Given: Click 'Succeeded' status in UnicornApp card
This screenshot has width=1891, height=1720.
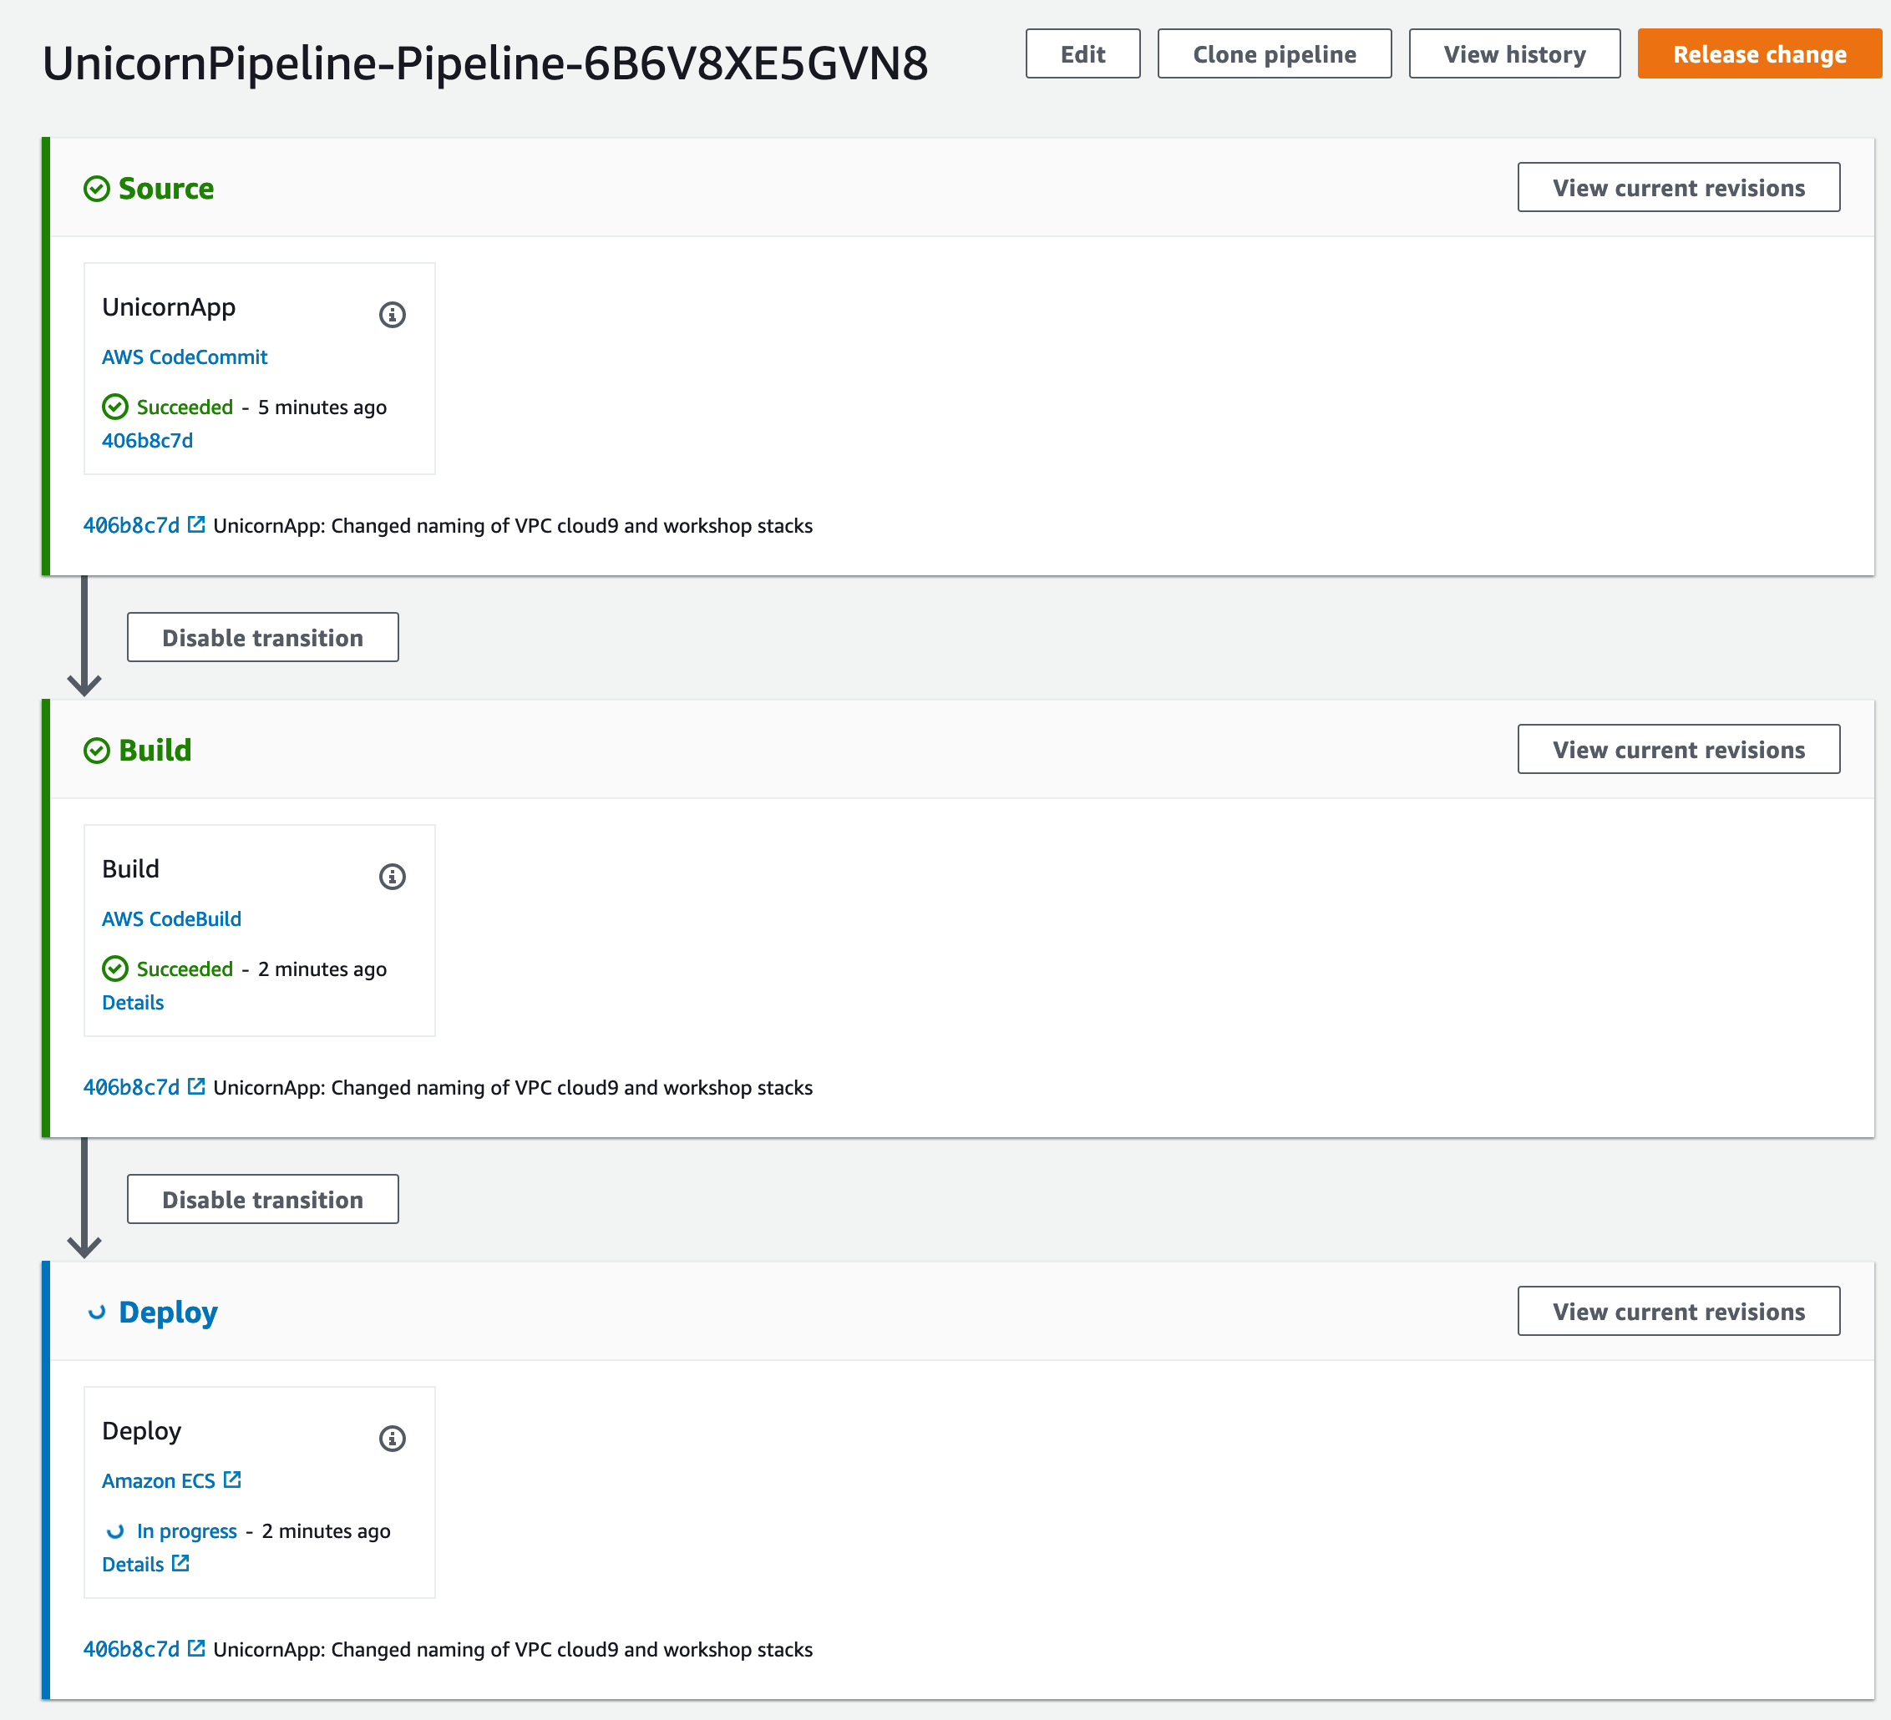Looking at the screenshot, I should click(x=185, y=407).
